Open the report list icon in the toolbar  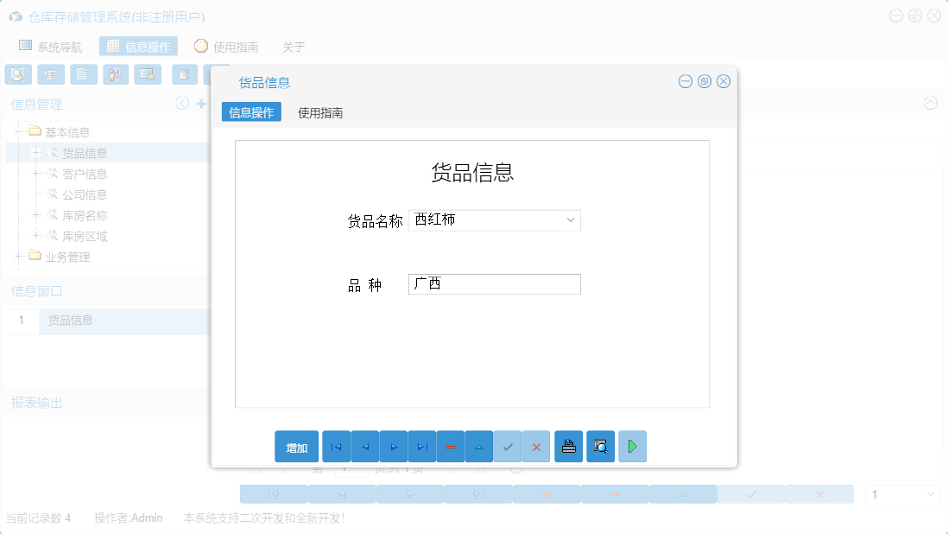click(50, 74)
